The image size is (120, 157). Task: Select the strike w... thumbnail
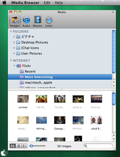tap(78, 99)
